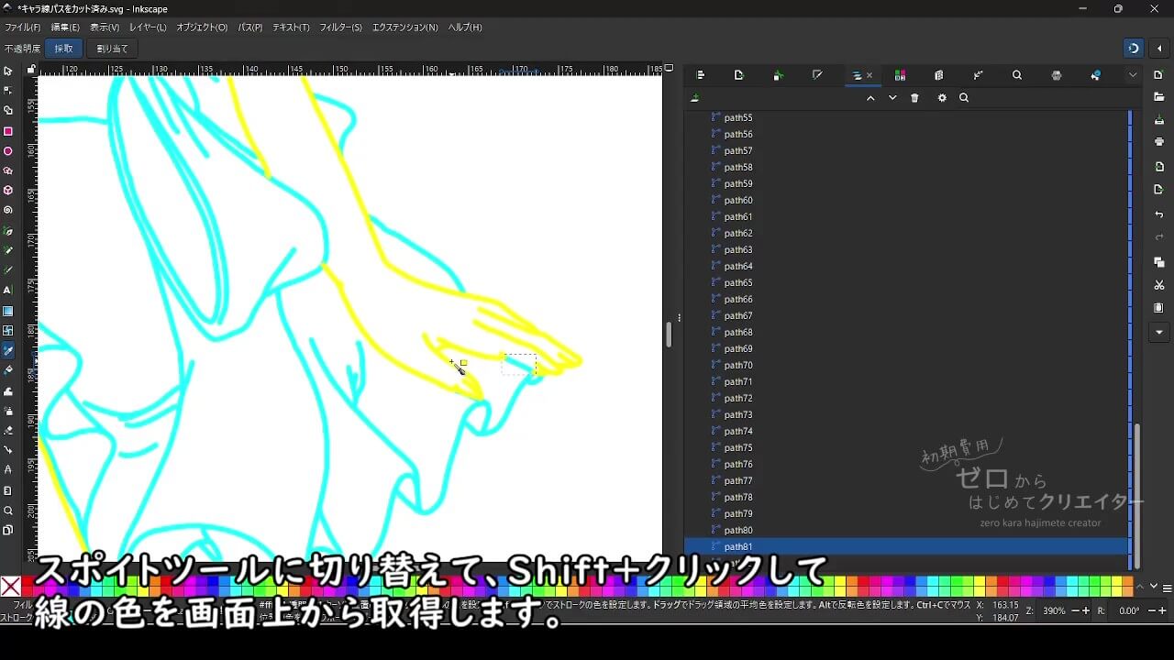1174x660 pixels.
Task: Click the Cut scissors icon
Action: pos(1159,285)
